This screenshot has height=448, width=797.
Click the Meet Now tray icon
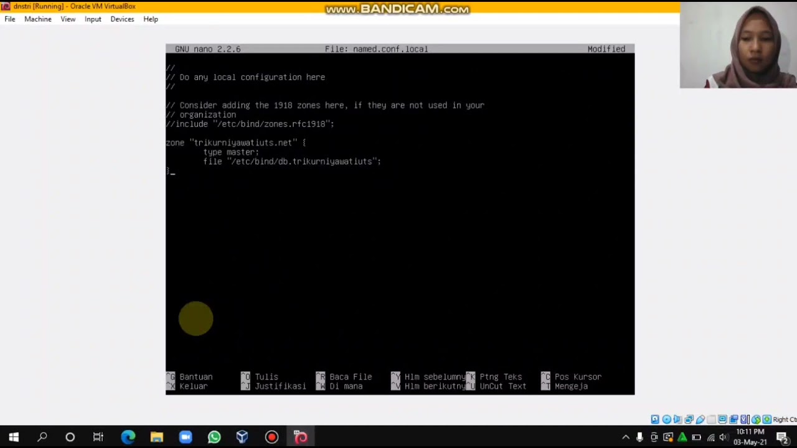[x=654, y=437]
